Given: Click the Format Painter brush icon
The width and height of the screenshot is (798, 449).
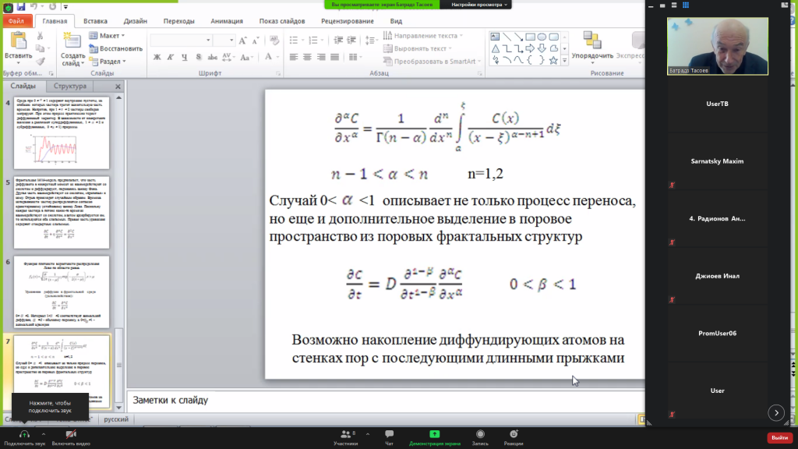Looking at the screenshot, I should pos(40,62).
